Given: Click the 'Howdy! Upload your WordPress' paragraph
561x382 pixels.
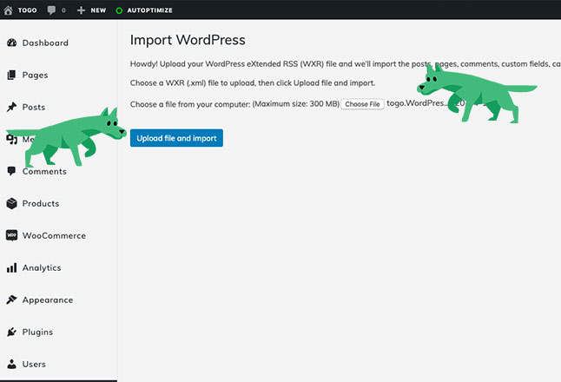Looking at the screenshot, I should [x=346, y=64].
